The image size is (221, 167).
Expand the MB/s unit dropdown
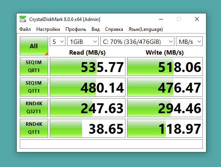click(189, 41)
